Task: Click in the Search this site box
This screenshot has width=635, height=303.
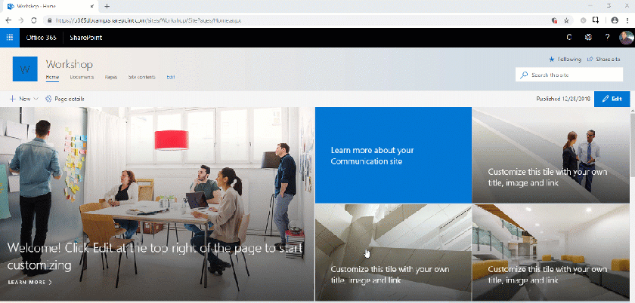Action: click(575, 75)
